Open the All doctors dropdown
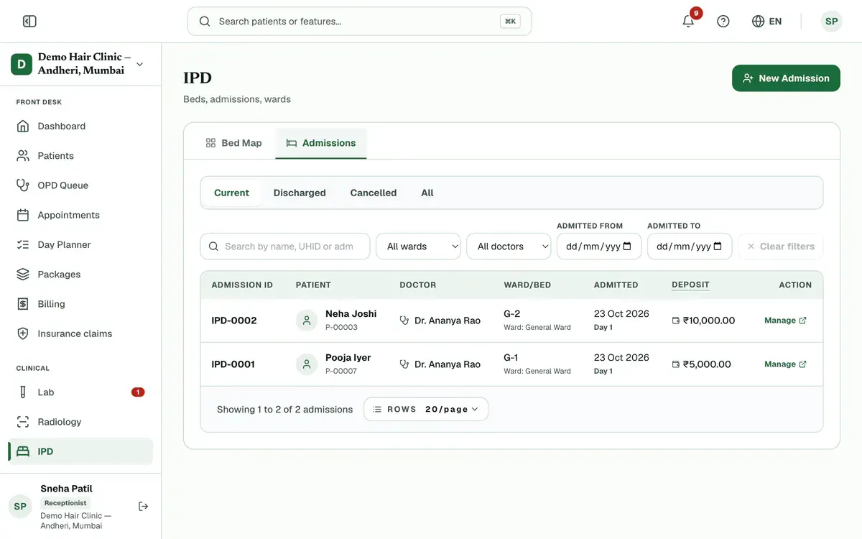The image size is (862, 539). pos(509,247)
